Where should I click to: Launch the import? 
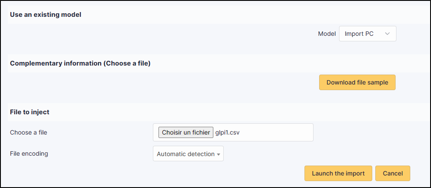click(338, 173)
